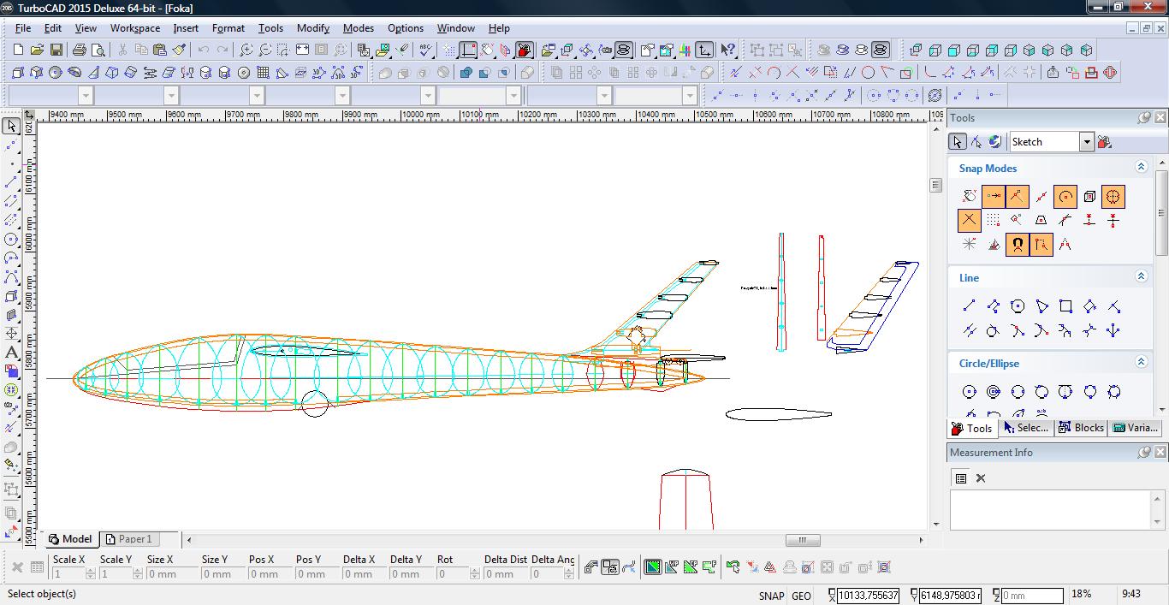1169x605 pixels.
Task: Collapse the Snap Modes section
Action: 1141,168
